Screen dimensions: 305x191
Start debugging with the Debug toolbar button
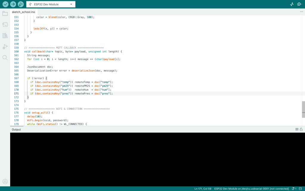coord(21,4)
